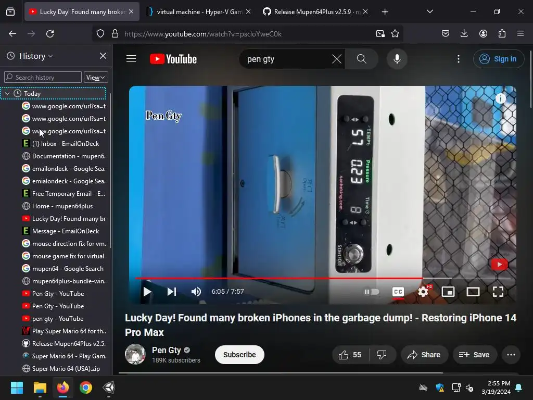Open picture-in-picture from address bar
This screenshot has height=400, width=533.
(380, 34)
